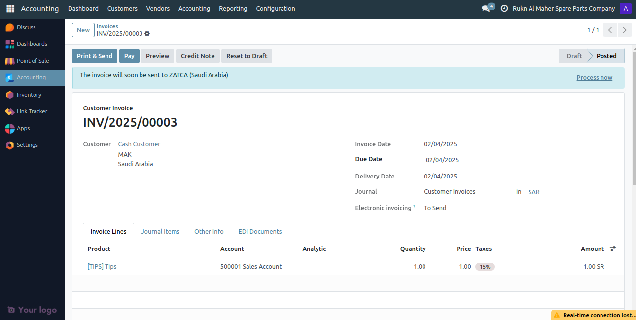Open the main apps grid menu
Image resolution: width=636 pixels, height=320 pixels.
[10, 8]
